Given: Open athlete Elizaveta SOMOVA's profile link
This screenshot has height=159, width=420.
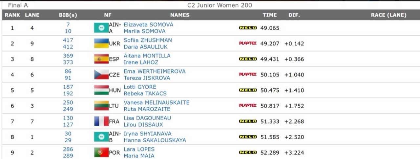Looking at the screenshot, I should (x=148, y=25).
